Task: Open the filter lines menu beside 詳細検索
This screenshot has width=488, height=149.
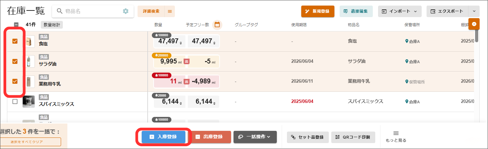Action: 170,11
